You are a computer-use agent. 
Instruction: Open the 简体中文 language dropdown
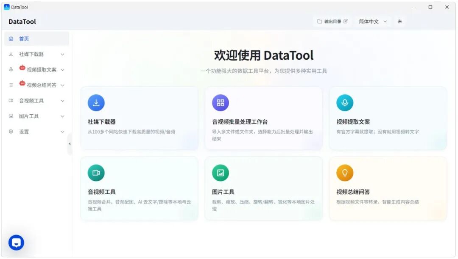tap(373, 22)
